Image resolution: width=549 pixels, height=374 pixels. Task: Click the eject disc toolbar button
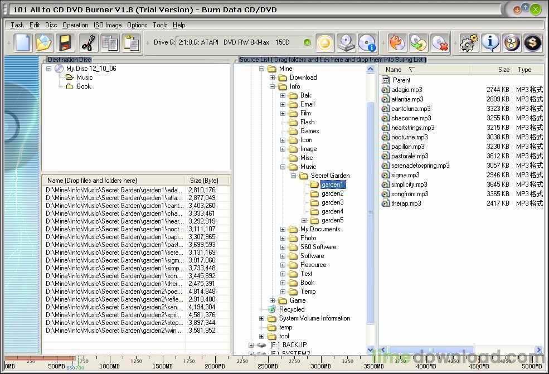point(325,43)
